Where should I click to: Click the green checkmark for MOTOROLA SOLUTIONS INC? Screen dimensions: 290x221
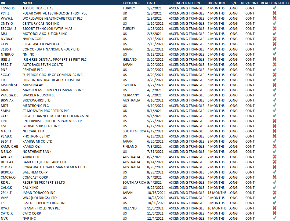274,34
